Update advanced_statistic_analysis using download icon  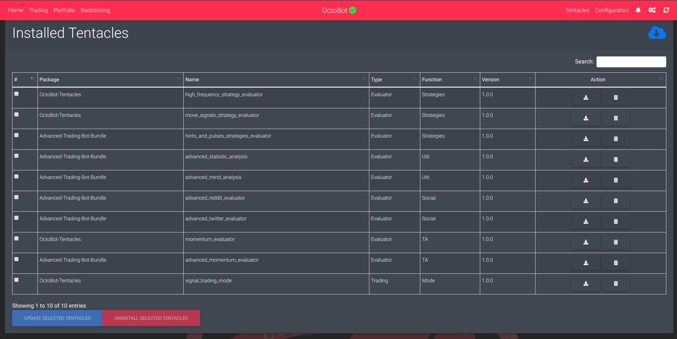point(586,160)
